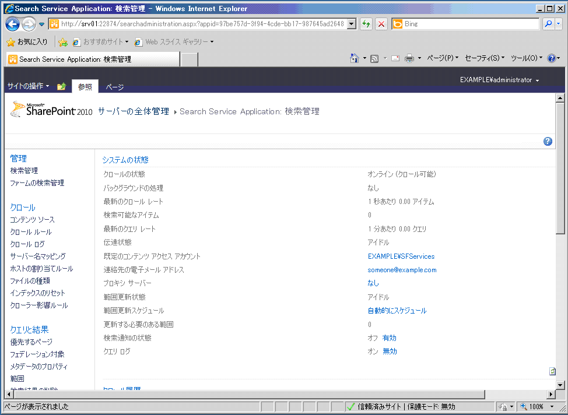Click the Search Service Application browser tab
Screen dimensions: 568x415
coord(93,59)
